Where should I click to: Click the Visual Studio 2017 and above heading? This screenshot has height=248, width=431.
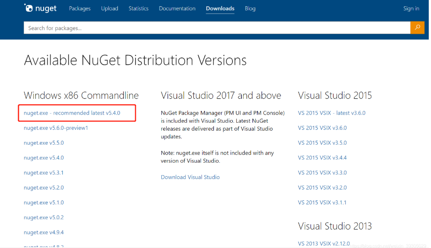pyautogui.click(x=221, y=95)
